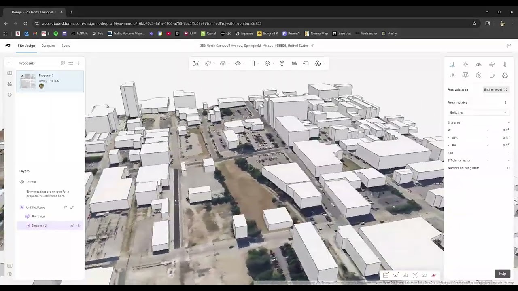Viewport: 518px width, 291px height.
Task: Open the Wind analysis icon
Action: [x=492, y=65]
